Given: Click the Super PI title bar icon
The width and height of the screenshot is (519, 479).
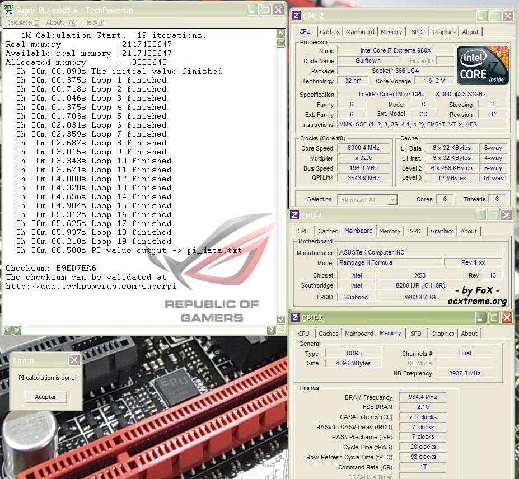Looking at the screenshot, I should tap(8, 10).
